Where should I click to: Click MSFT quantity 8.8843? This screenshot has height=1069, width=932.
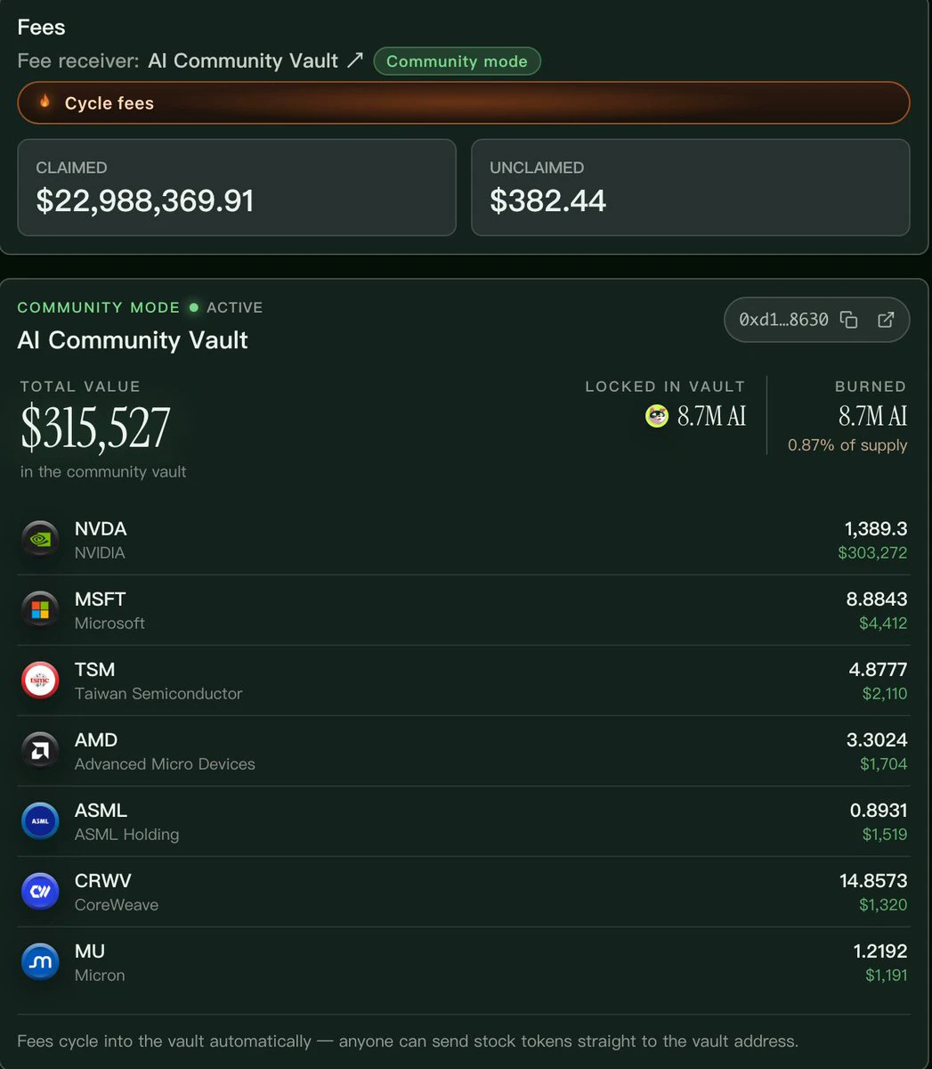click(x=877, y=600)
